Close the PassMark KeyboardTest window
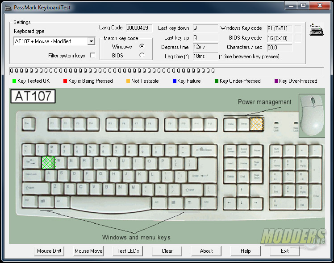The width and height of the screenshot is (334, 263). pyautogui.click(x=320, y=6)
